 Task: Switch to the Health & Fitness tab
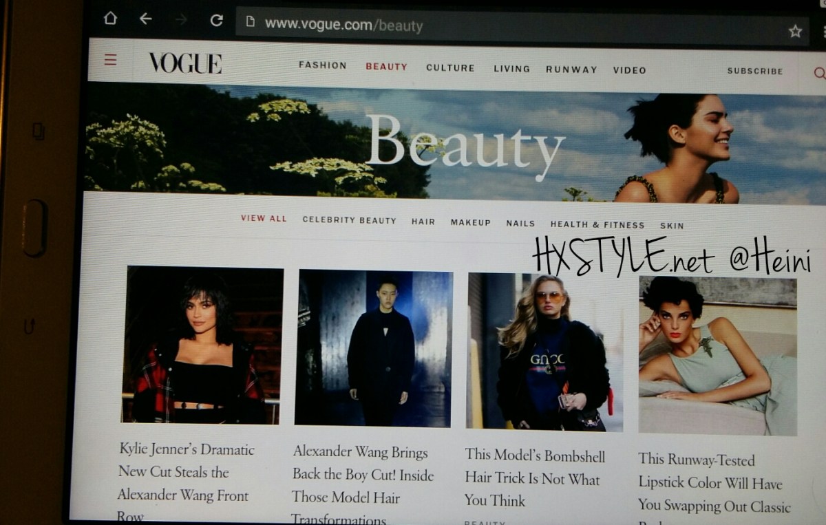point(597,224)
